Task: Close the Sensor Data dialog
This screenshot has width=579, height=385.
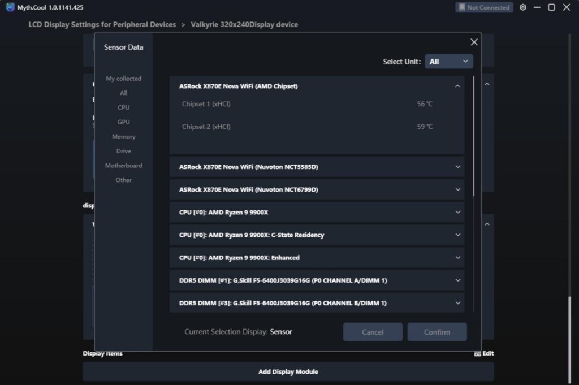Action: 474,42
